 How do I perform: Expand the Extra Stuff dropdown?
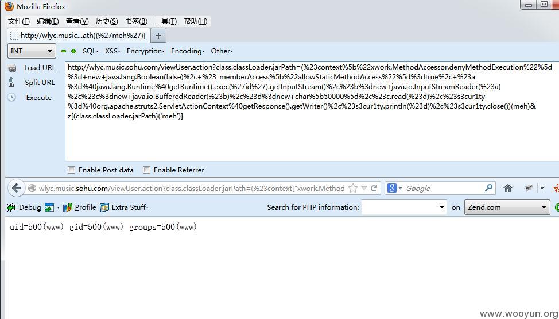coord(130,207)
